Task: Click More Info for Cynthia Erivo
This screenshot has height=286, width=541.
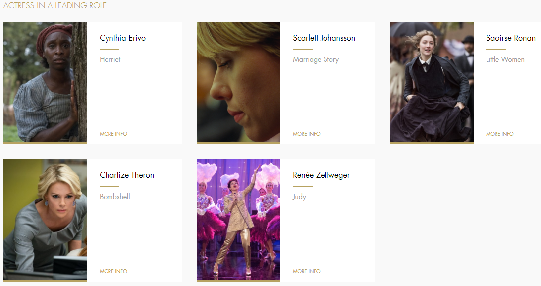Action: (113, 134)
